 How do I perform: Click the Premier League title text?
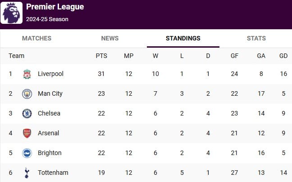pyautogui.click(x=55, y=7)
